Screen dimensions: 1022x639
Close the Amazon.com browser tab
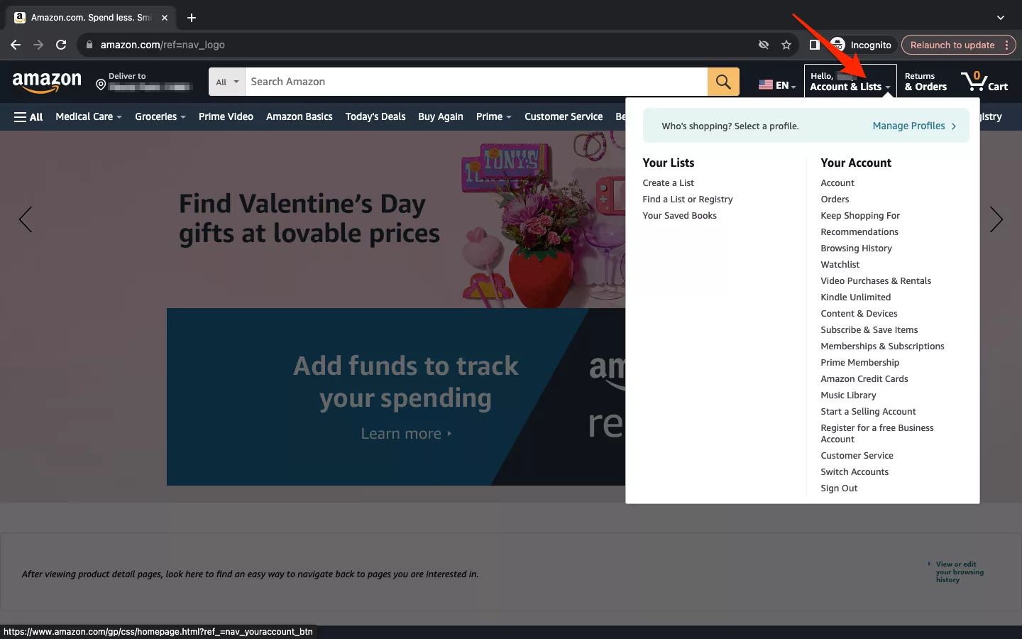click(165, 18)
